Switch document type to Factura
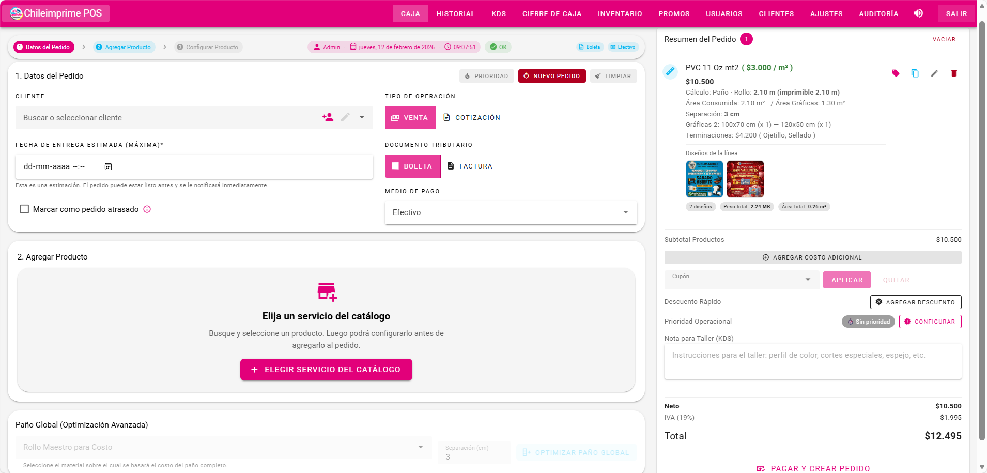This screenshot has width=987, height=473. tap(470, 166)
